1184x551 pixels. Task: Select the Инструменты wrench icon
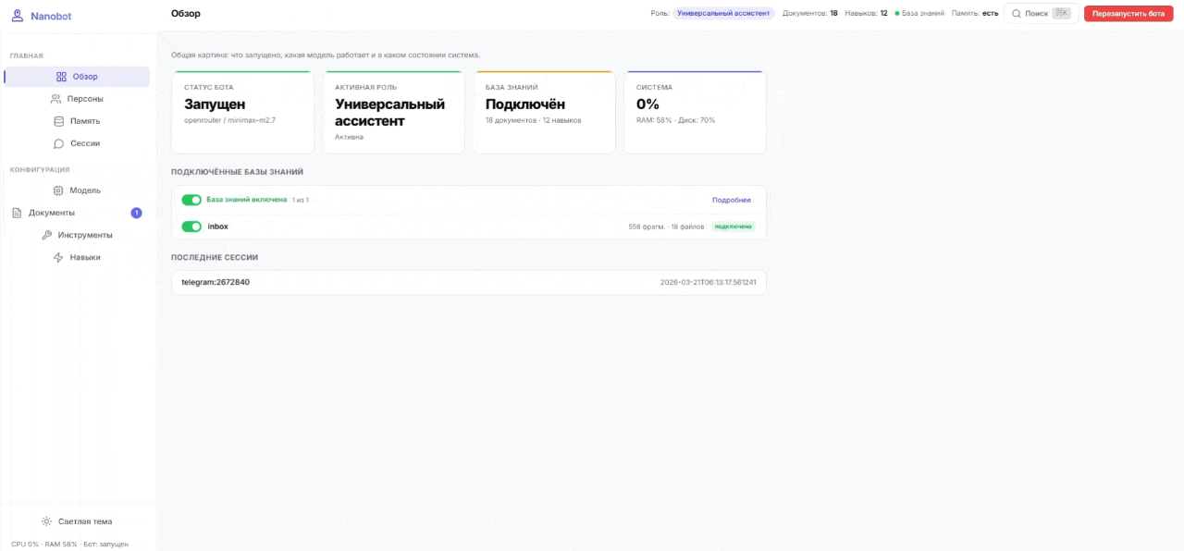point(46,234)
